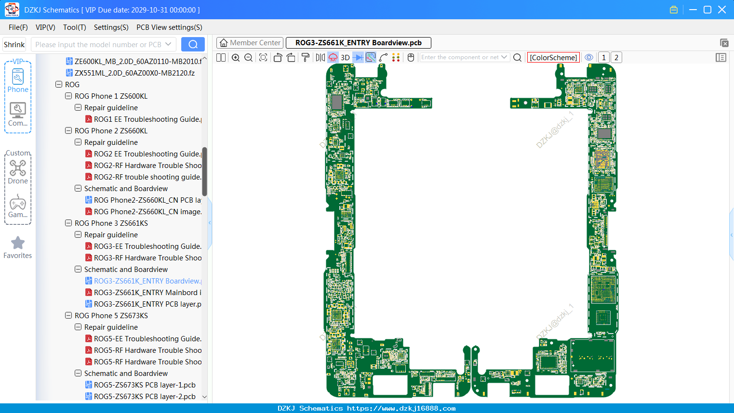The width and height of the screenshot is (734, 413).
Task: Open ROG3-ZS661K_ENTRY PCB layer file
Action: [143, 304]
